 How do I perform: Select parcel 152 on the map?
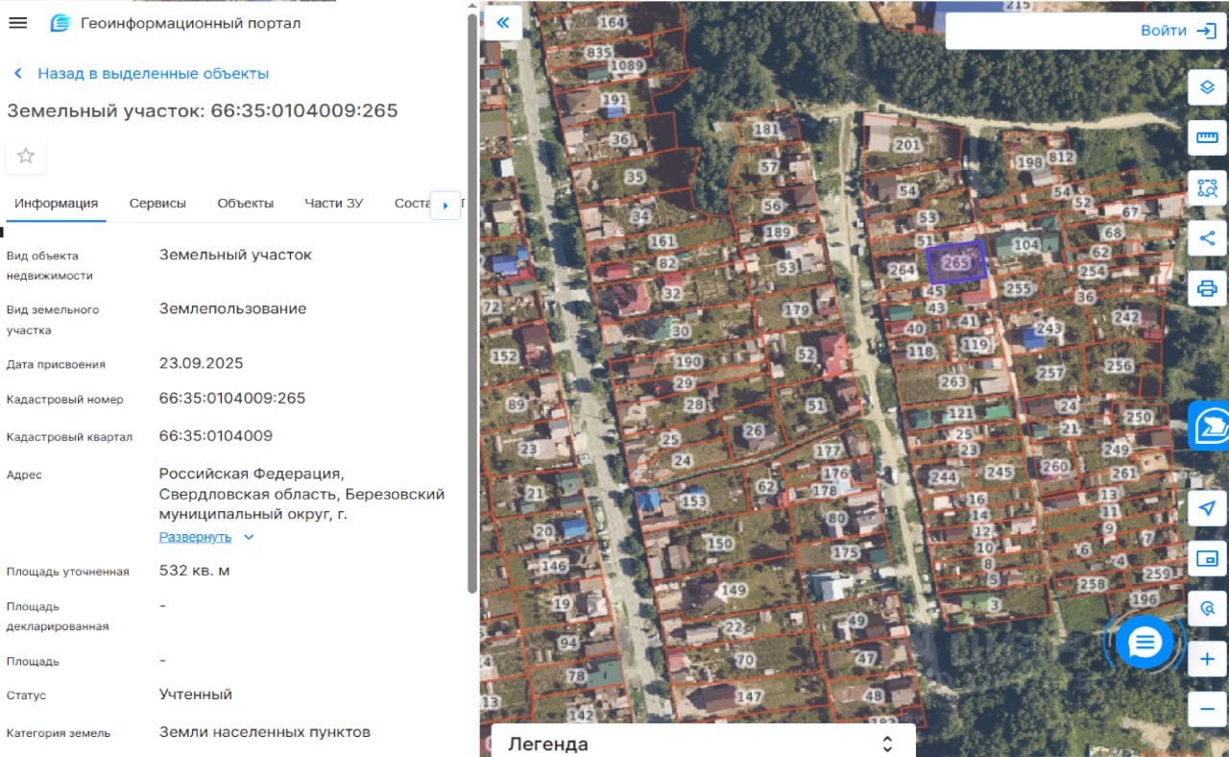tap(505, 355)
